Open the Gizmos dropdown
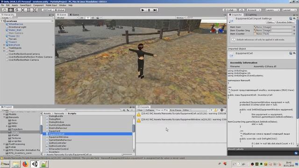 tap(181, 18)
